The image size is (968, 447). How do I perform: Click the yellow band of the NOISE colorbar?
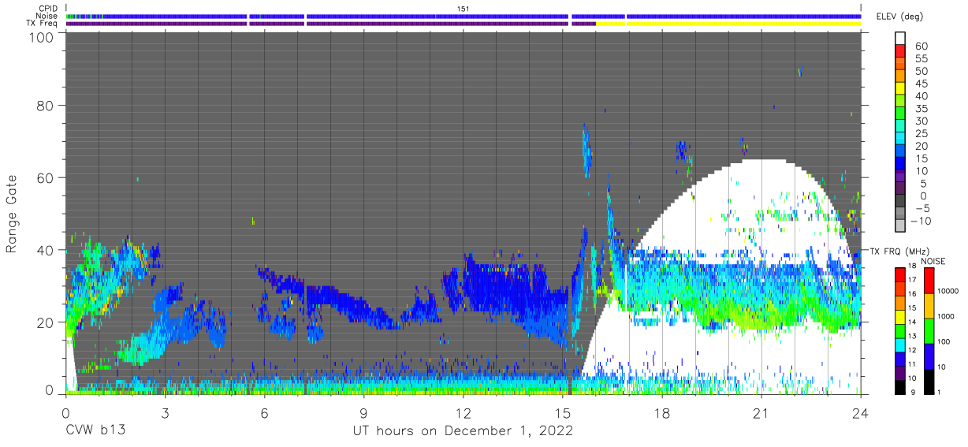click(x=929, y=305)
